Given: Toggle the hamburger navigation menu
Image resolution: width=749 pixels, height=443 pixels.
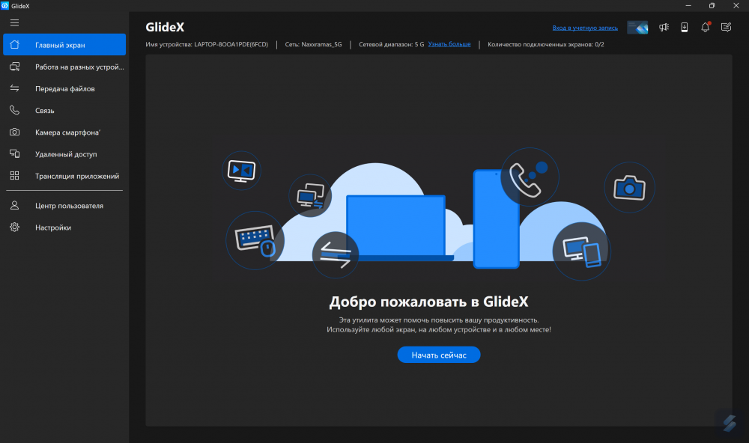Looking at the screenshot, I should point(14,23).
